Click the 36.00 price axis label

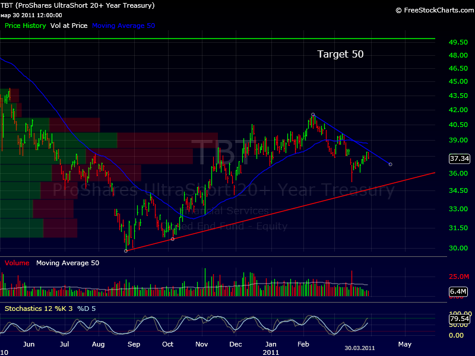[x=458, y=173]
